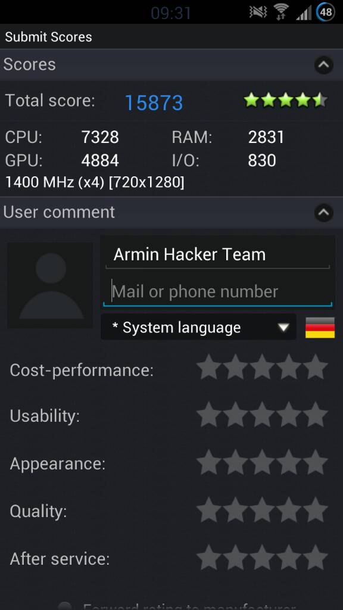Give Usability three stars
343x610 pixels.
(x=262, y=415)
